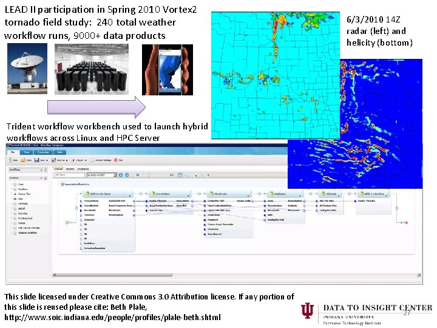
Task: Switch to the Provenance tab
Action: 83,169
